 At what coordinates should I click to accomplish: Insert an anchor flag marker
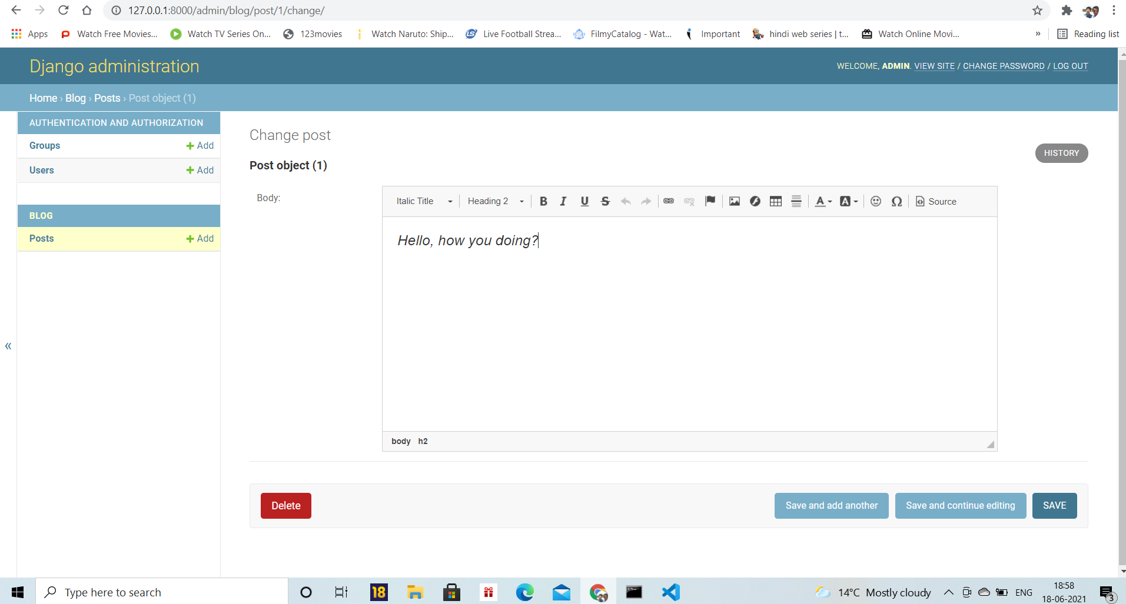710,201
